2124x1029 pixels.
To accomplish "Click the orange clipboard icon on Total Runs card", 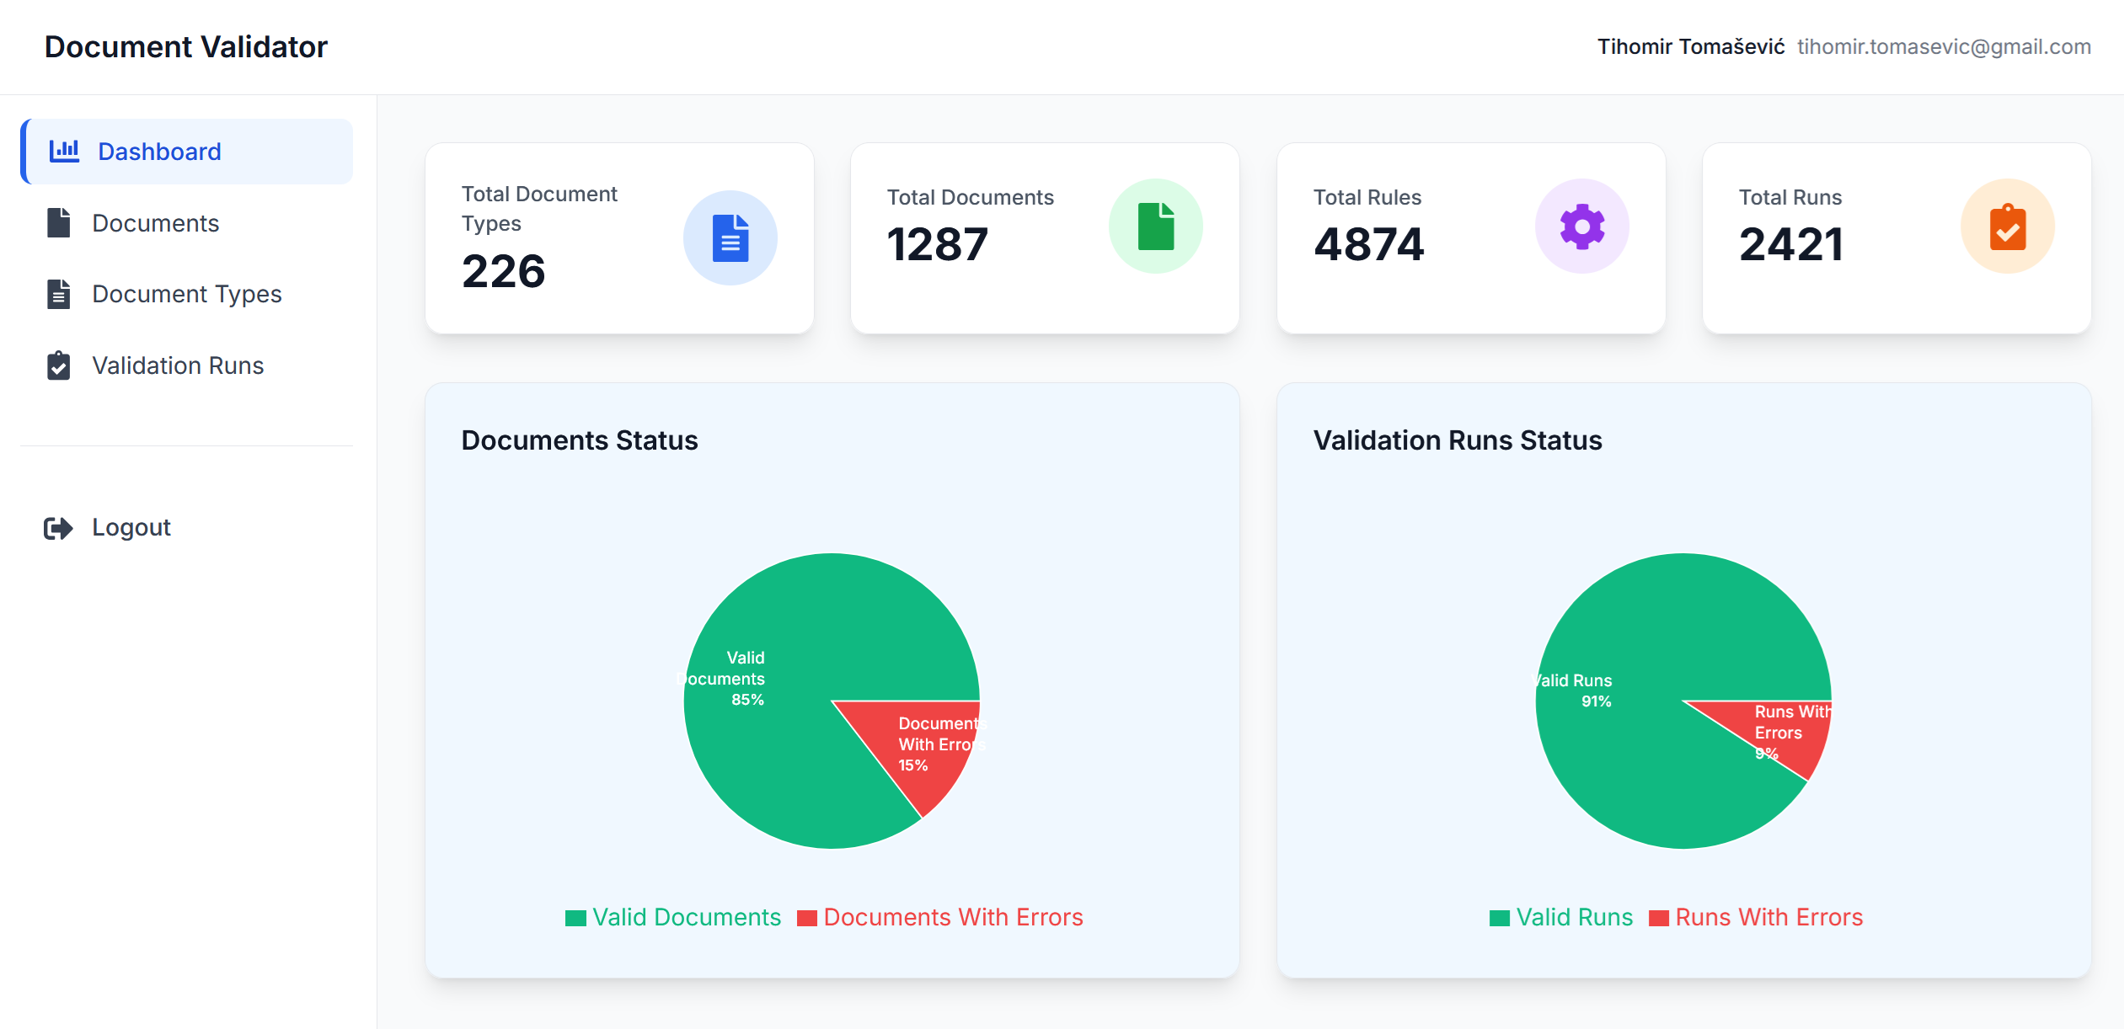I will 2008,225.
